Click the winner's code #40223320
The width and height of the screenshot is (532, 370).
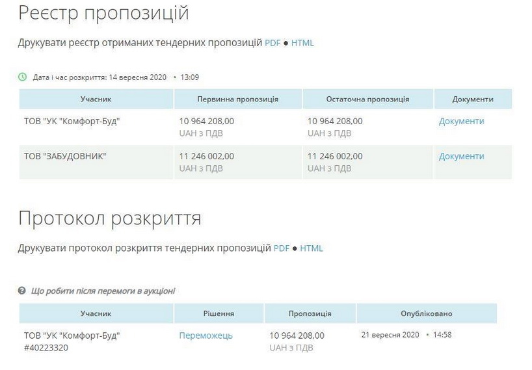point(46,348)
